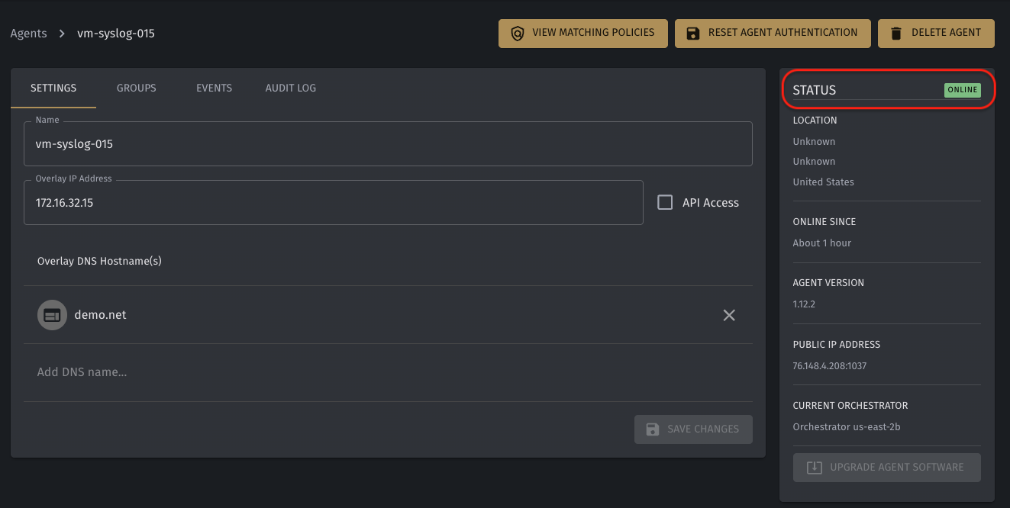
Task: Click Orchestrator us-east-2b text
Action: tap(847, 427)
